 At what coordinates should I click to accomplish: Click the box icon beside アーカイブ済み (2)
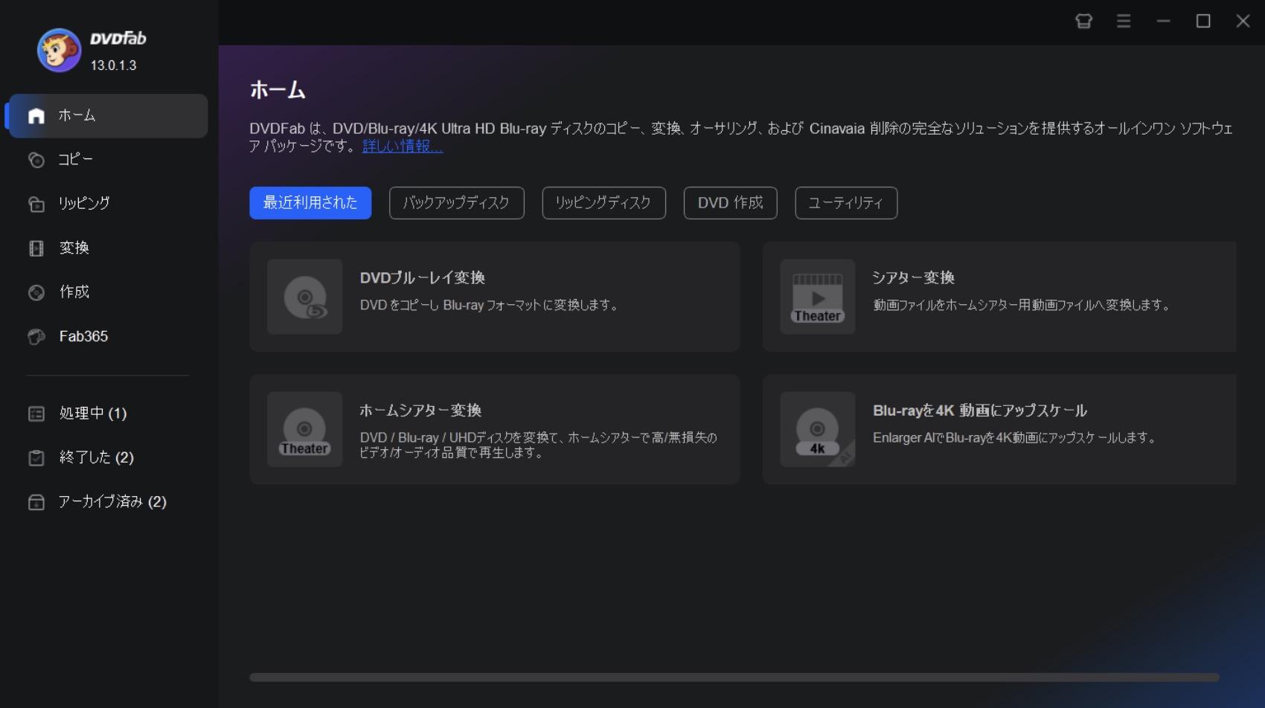point(36,502)
